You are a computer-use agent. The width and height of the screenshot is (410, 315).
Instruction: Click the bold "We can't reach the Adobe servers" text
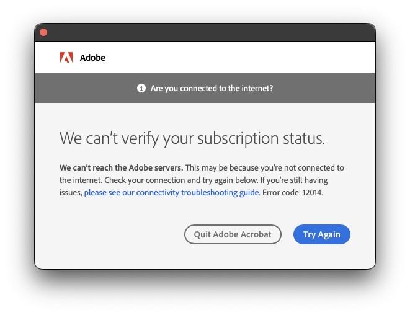(121, 168)
